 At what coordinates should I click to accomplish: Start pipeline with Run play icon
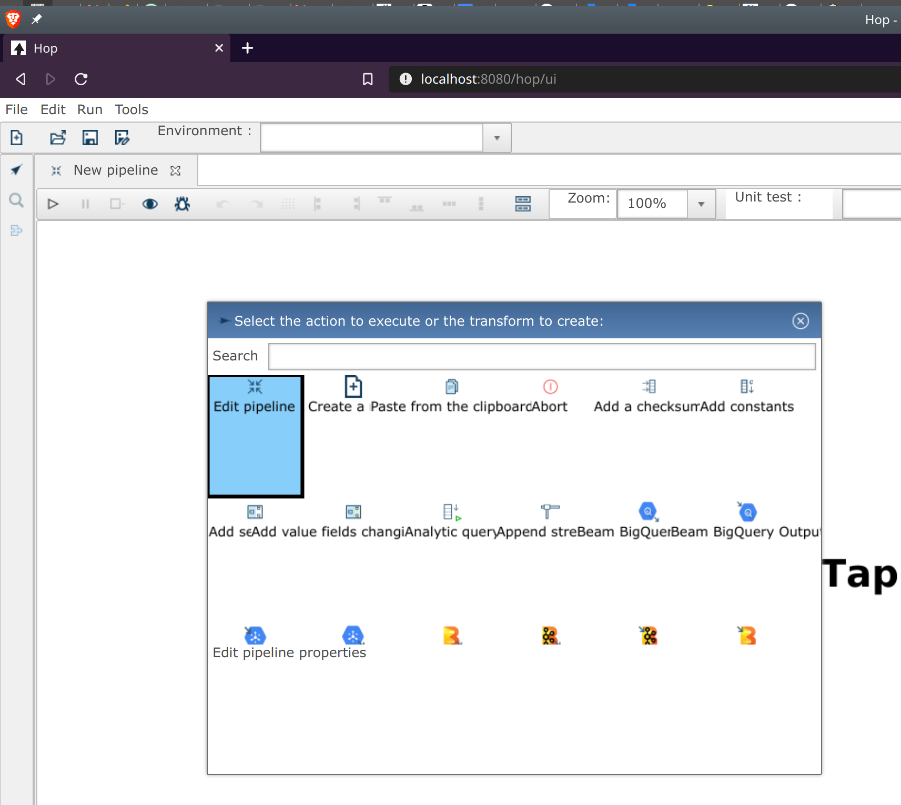coord(53,204)
